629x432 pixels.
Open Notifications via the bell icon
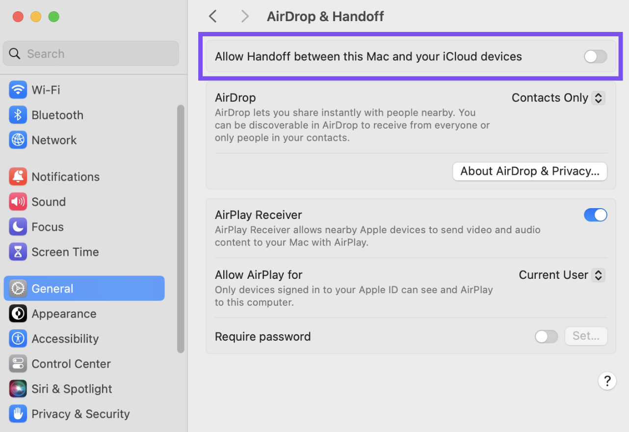click(18, 177)
